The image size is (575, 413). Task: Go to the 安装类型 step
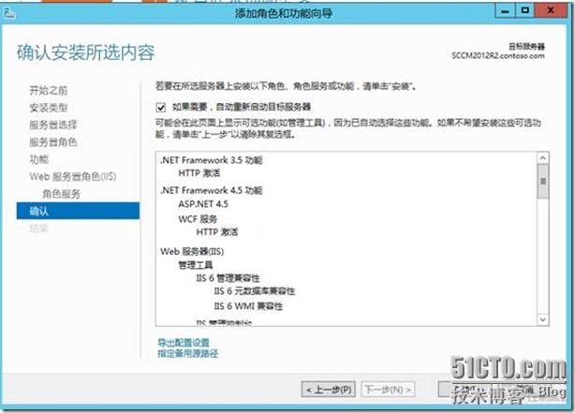(49, 108)
